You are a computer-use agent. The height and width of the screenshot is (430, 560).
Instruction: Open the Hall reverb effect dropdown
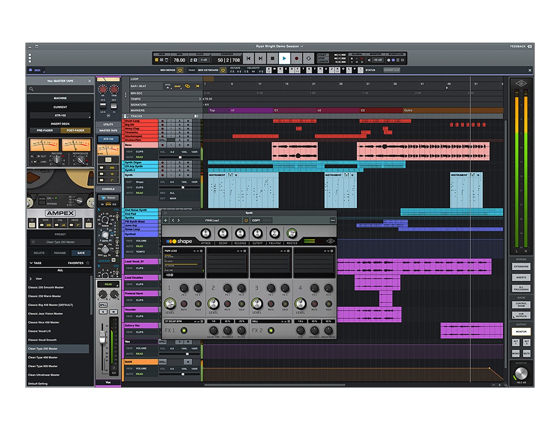point(271,321)
